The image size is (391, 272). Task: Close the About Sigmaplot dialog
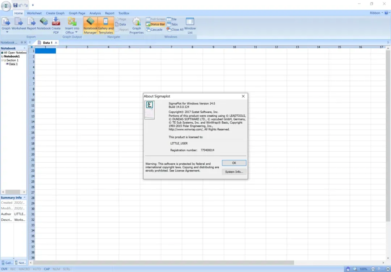click(243, 96)
